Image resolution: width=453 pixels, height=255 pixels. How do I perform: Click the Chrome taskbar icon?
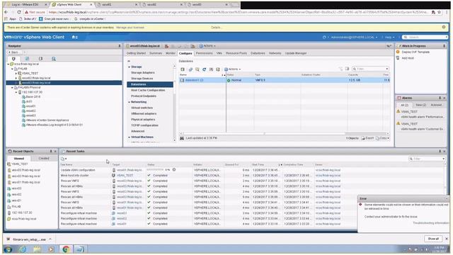pyautogui.click(x=66, y=249)
